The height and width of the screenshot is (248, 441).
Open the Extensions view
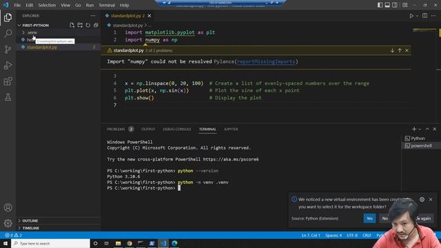click(x=8, y=81)
